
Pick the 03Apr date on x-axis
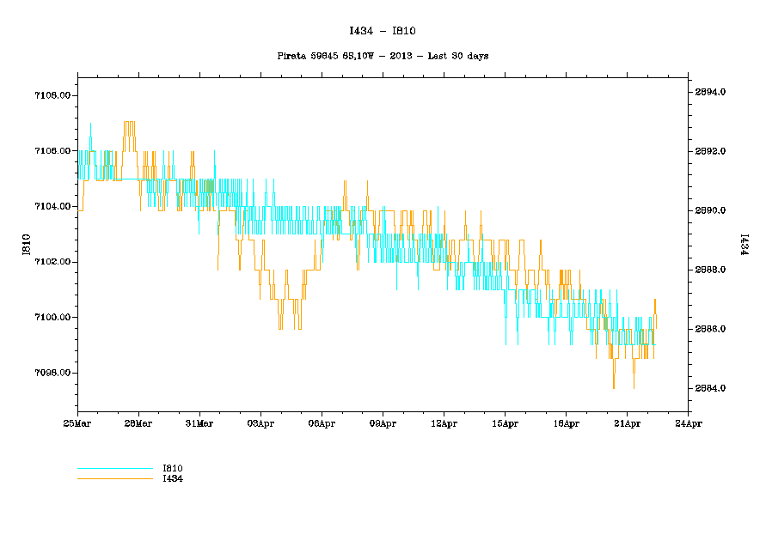260,423
